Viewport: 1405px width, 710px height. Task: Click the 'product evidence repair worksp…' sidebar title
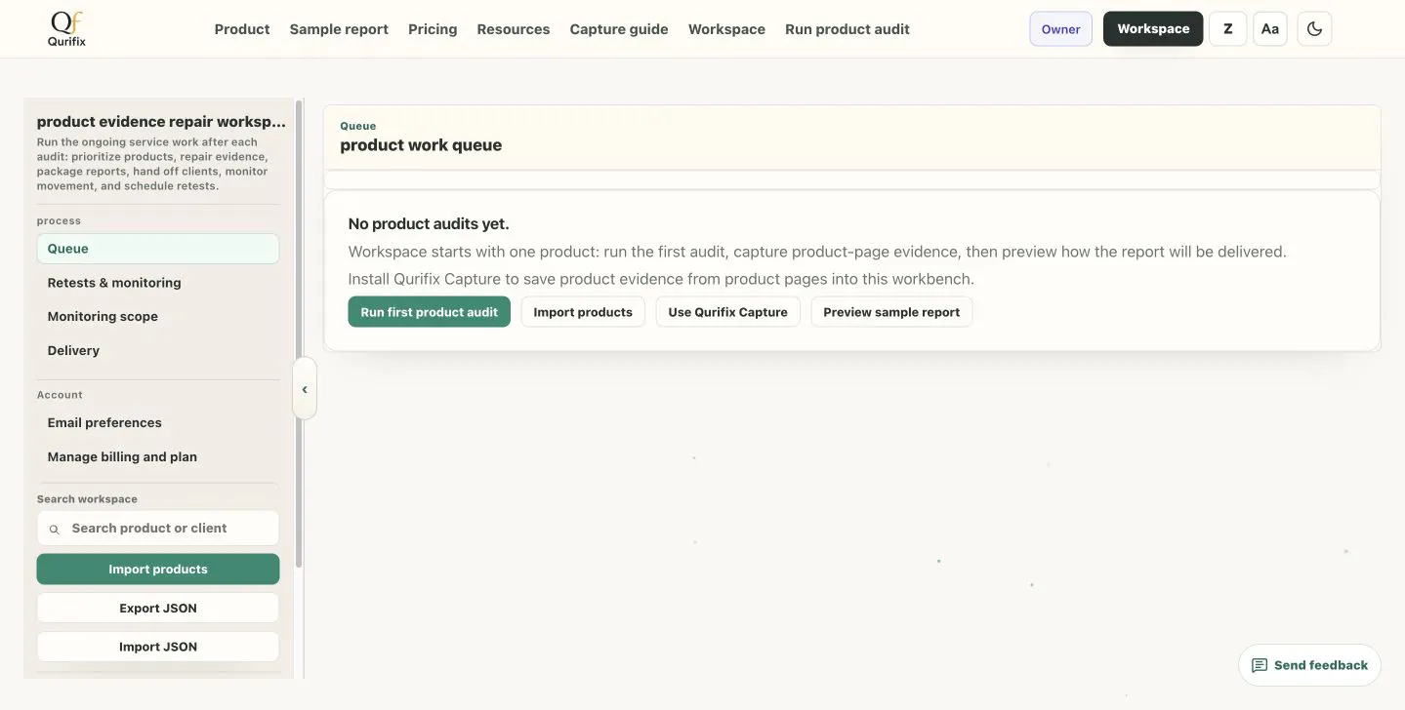click(162, 122)
